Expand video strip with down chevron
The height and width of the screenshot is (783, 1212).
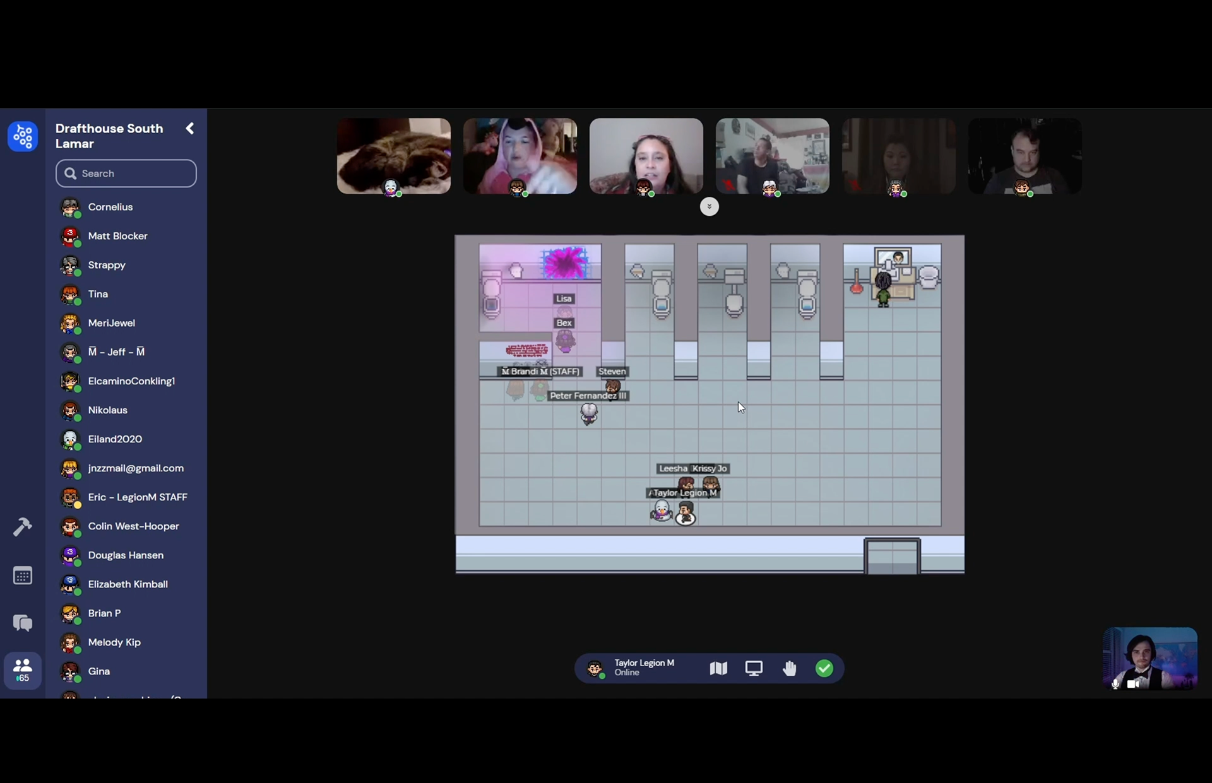tap(709, 206)
